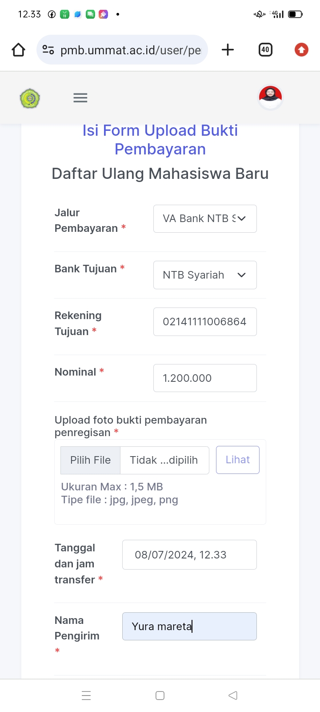Open site info icon in address bar
This screenshot has width=320, height=712.
pyautogui.click(x=48, y=50)
